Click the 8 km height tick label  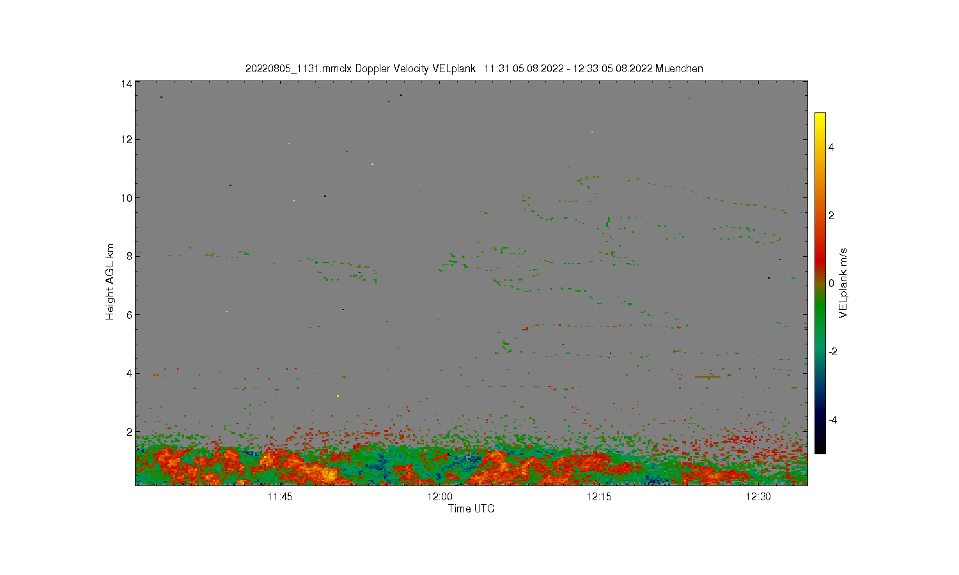[x=129, y=256]
